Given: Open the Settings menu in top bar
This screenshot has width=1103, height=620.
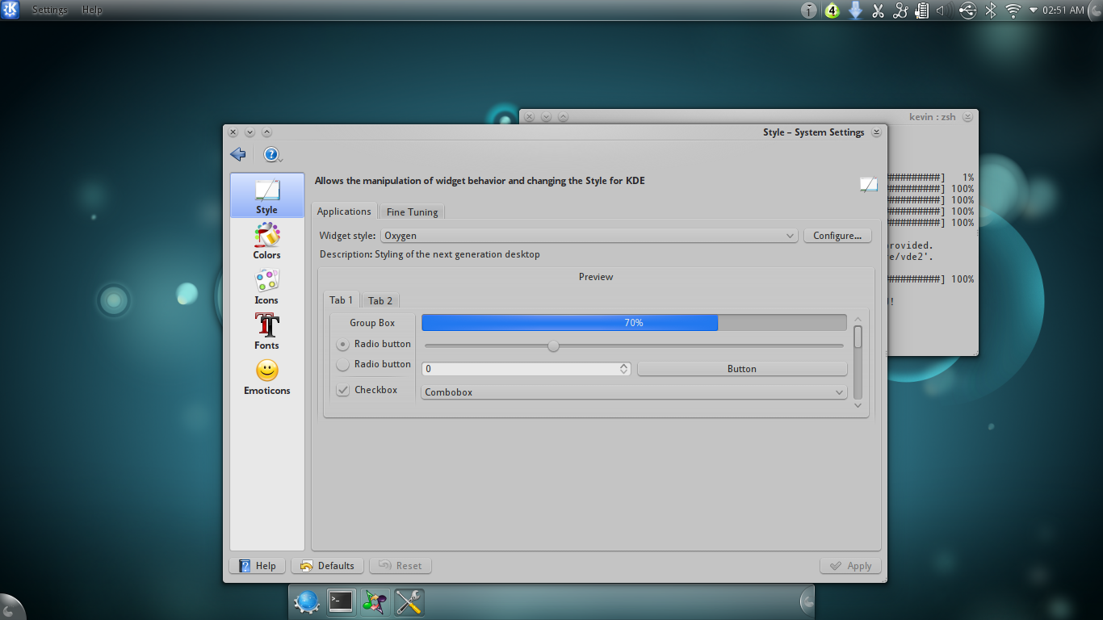Looking at the screenshot, I should coord(50,10).
